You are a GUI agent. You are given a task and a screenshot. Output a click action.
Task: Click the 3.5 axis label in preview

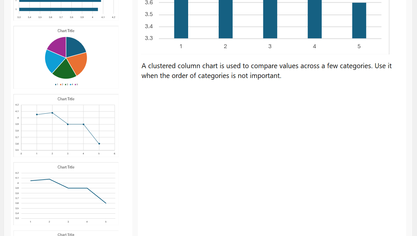click(x=149, y=14)
